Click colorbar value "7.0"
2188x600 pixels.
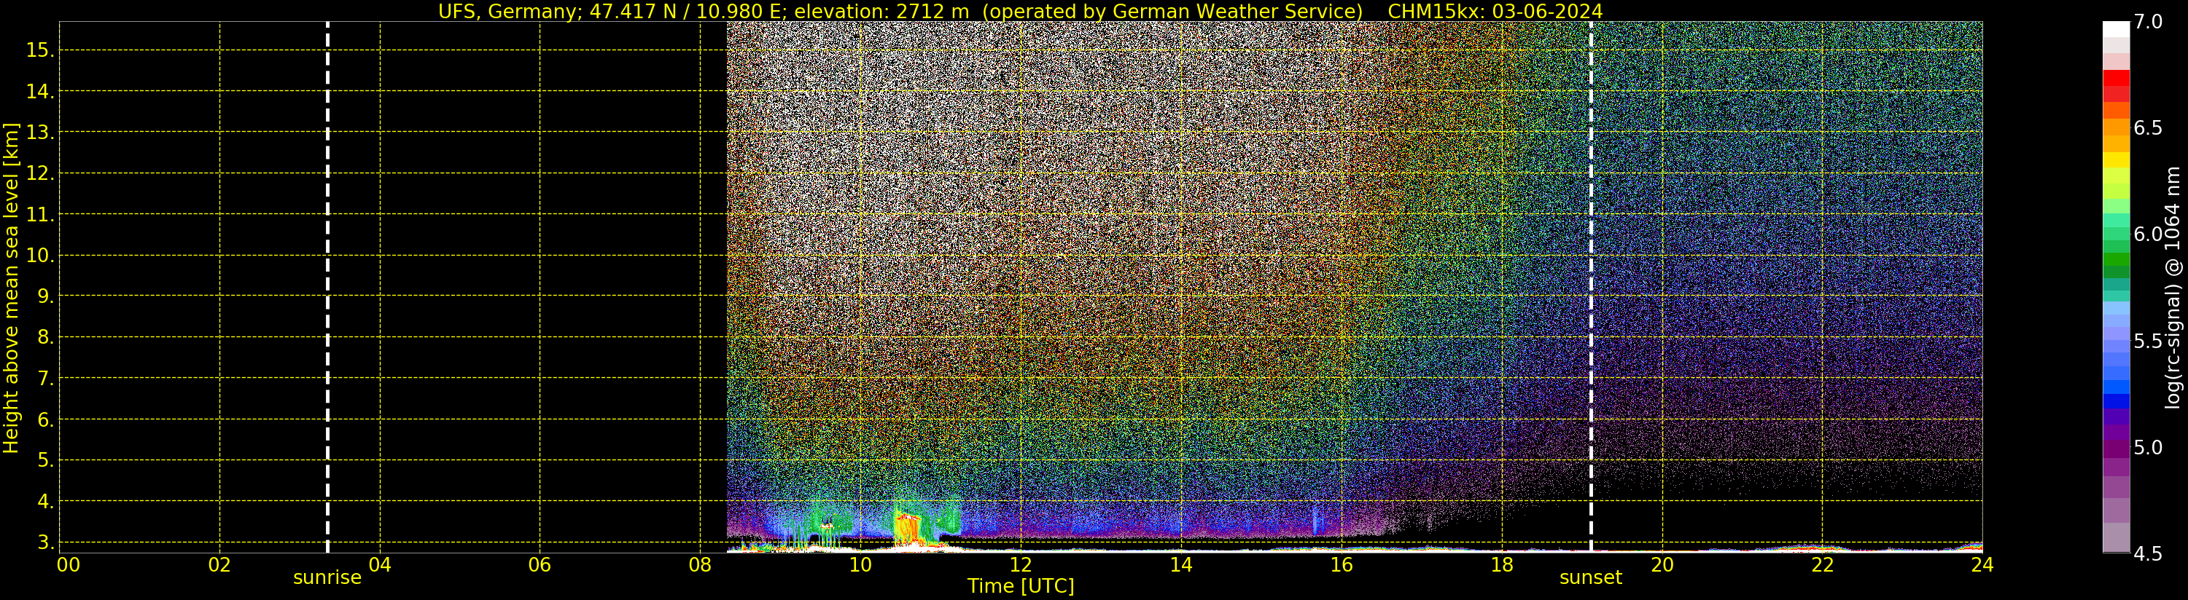pos(2148,22)
